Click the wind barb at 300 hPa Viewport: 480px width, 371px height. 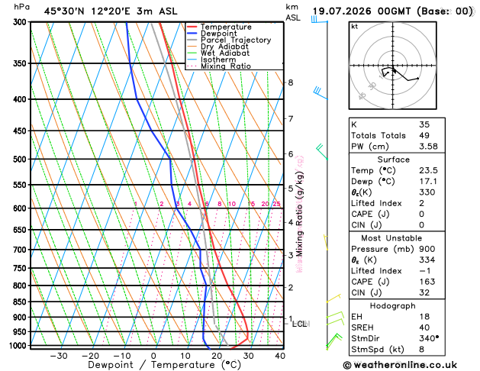coord(319,19)
